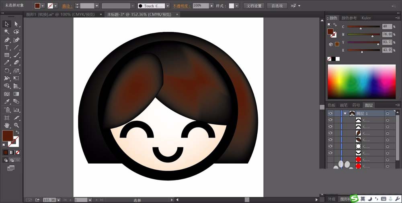Image resolution: width=402 pixels, height=203 pixels.
Task: Select the Eyedropper tool
Action: 7,101
